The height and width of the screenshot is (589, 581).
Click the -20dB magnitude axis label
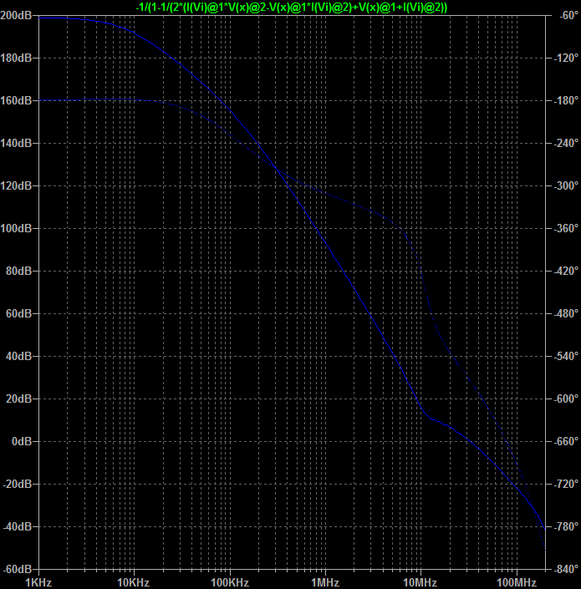point(18,484)
